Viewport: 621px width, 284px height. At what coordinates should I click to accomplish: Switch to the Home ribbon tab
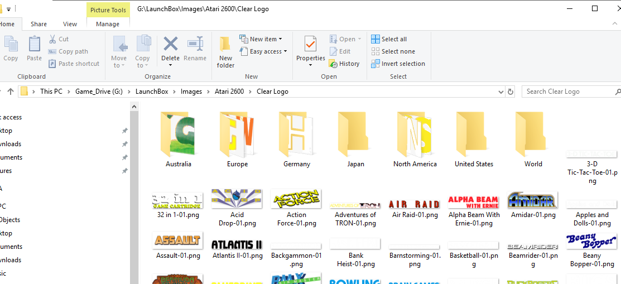(7, 24)
